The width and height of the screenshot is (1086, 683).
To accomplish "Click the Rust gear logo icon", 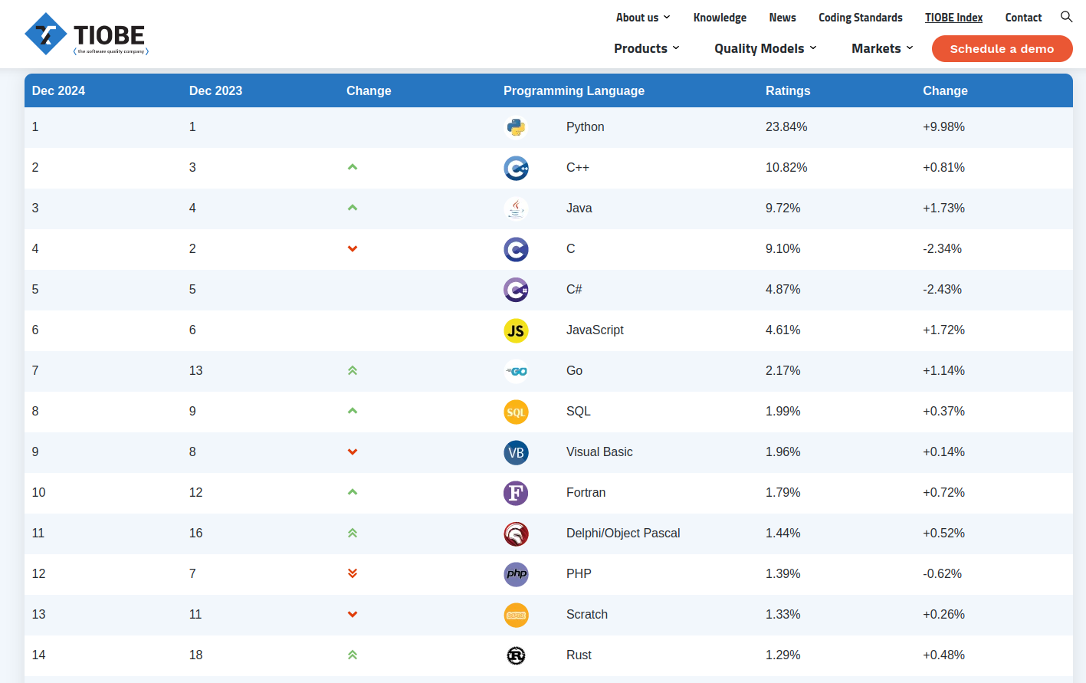I will pyautogui.click(x=516, y=655).
